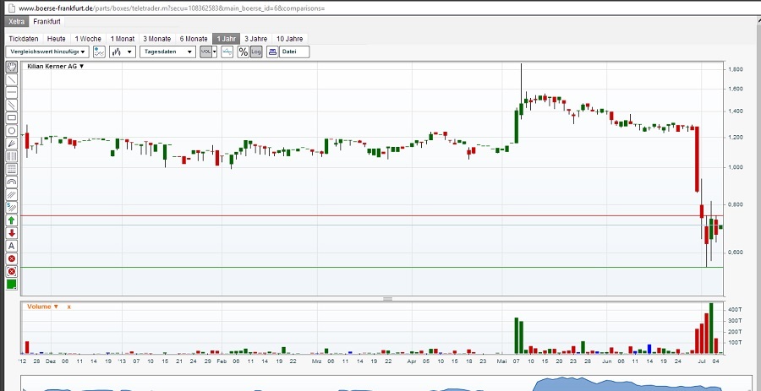This screenshot has height=391, width=761.
Task: Select the 6 Monate time range
Action: (x=194, y=39)
